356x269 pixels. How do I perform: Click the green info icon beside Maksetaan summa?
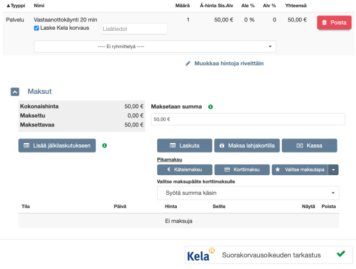pos(211,107)
